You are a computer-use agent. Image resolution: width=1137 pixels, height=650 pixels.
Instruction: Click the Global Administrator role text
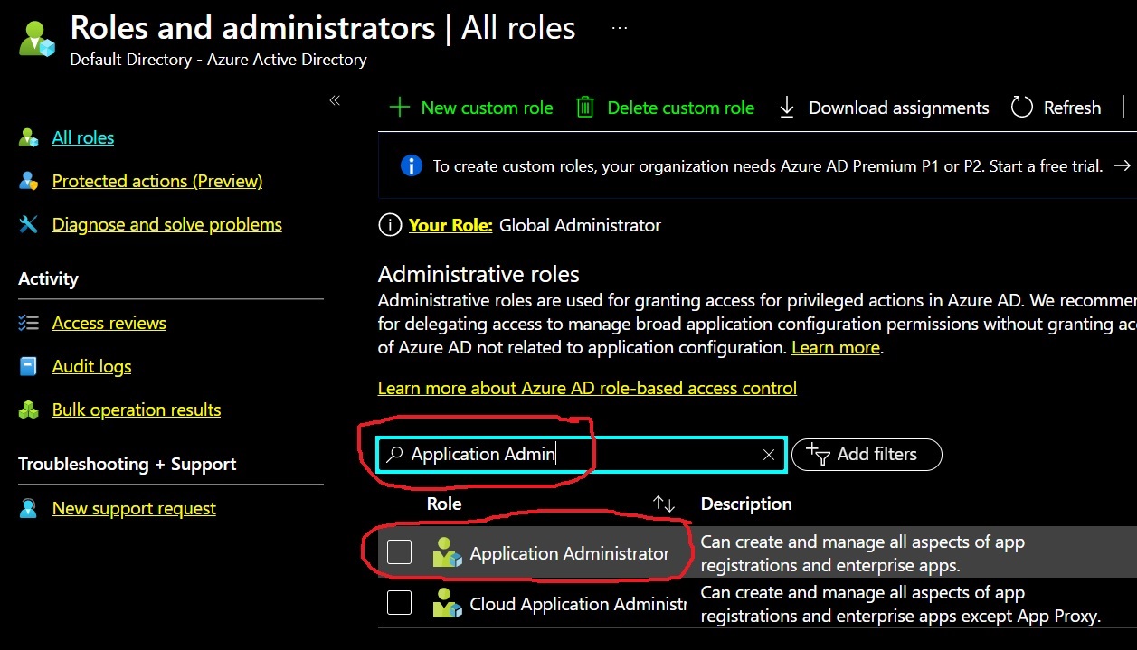580,225
